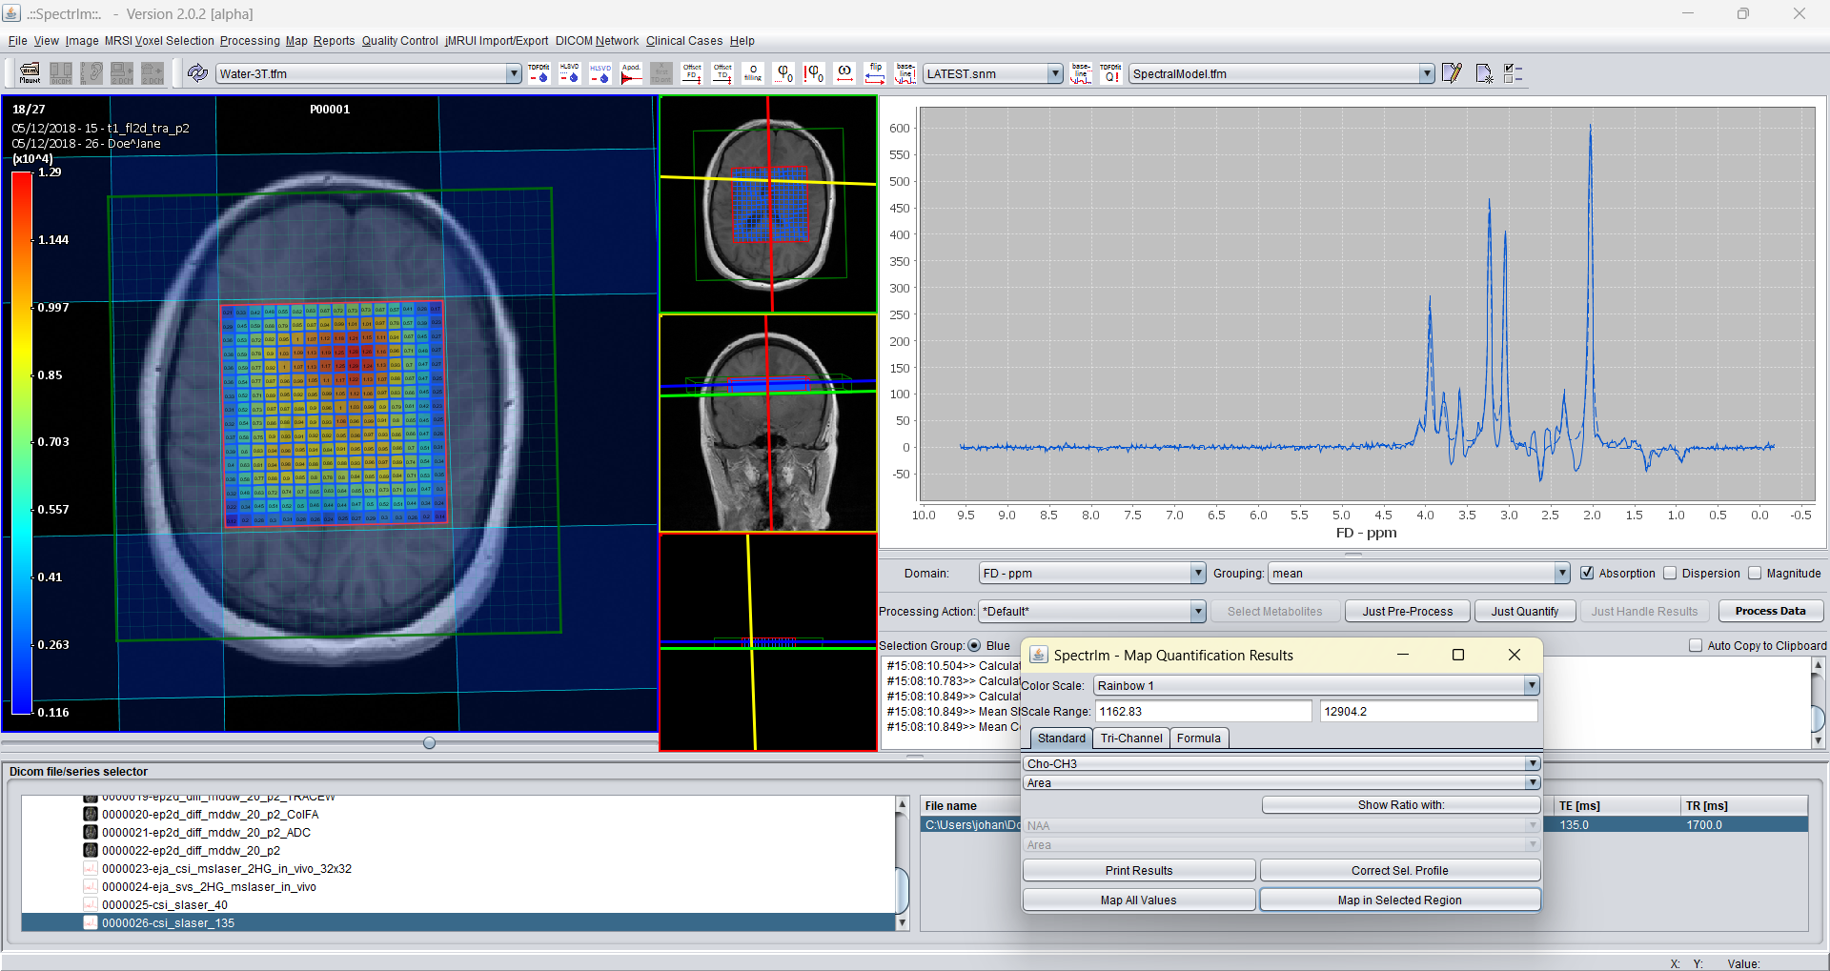Open the DICOM Network menu
The height and width of the screenshot is (971, 1830).
coord(597,41)
